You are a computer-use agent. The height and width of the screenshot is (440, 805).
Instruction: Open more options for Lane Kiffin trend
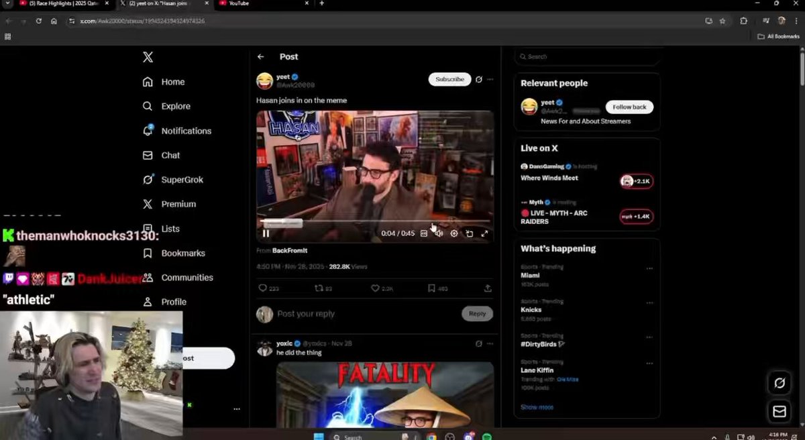click(649, 365)
